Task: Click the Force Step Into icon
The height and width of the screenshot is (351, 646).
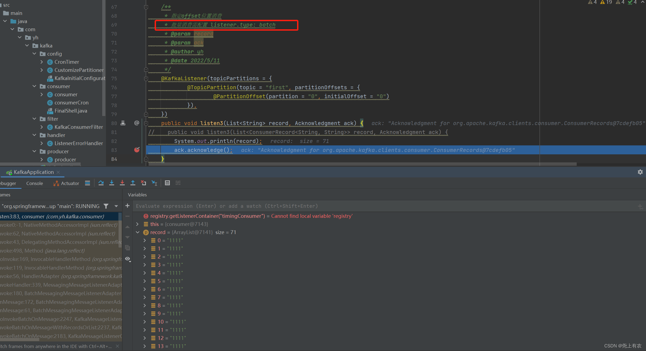Action: tap(122, 183)
